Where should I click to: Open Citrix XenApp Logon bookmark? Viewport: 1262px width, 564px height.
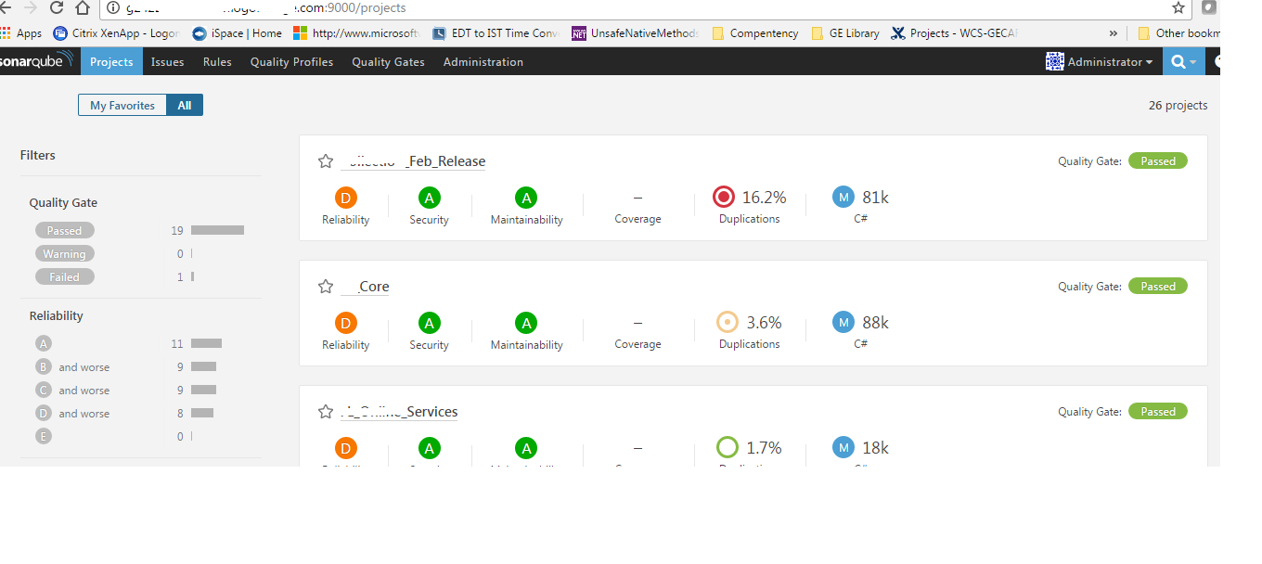point(116,33)
